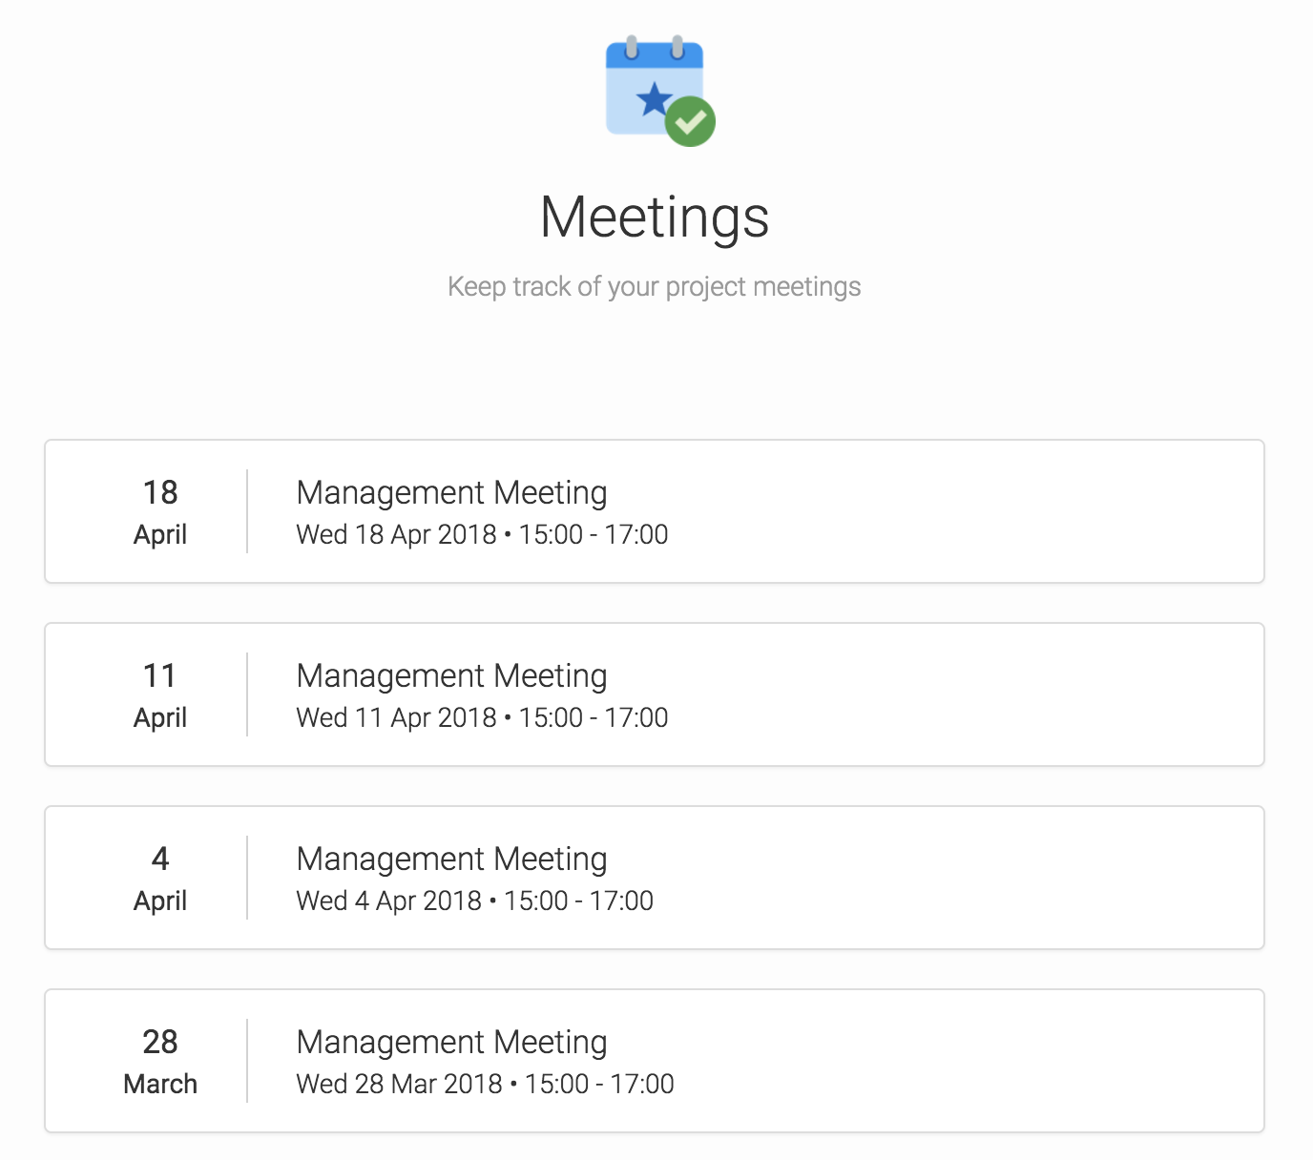Click the green checkmark badge

tap(690, 121)
